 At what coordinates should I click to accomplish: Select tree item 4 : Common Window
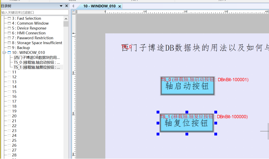[30, 23]
